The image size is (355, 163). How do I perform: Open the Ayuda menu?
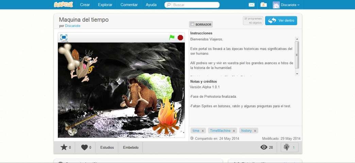[151, 5]
